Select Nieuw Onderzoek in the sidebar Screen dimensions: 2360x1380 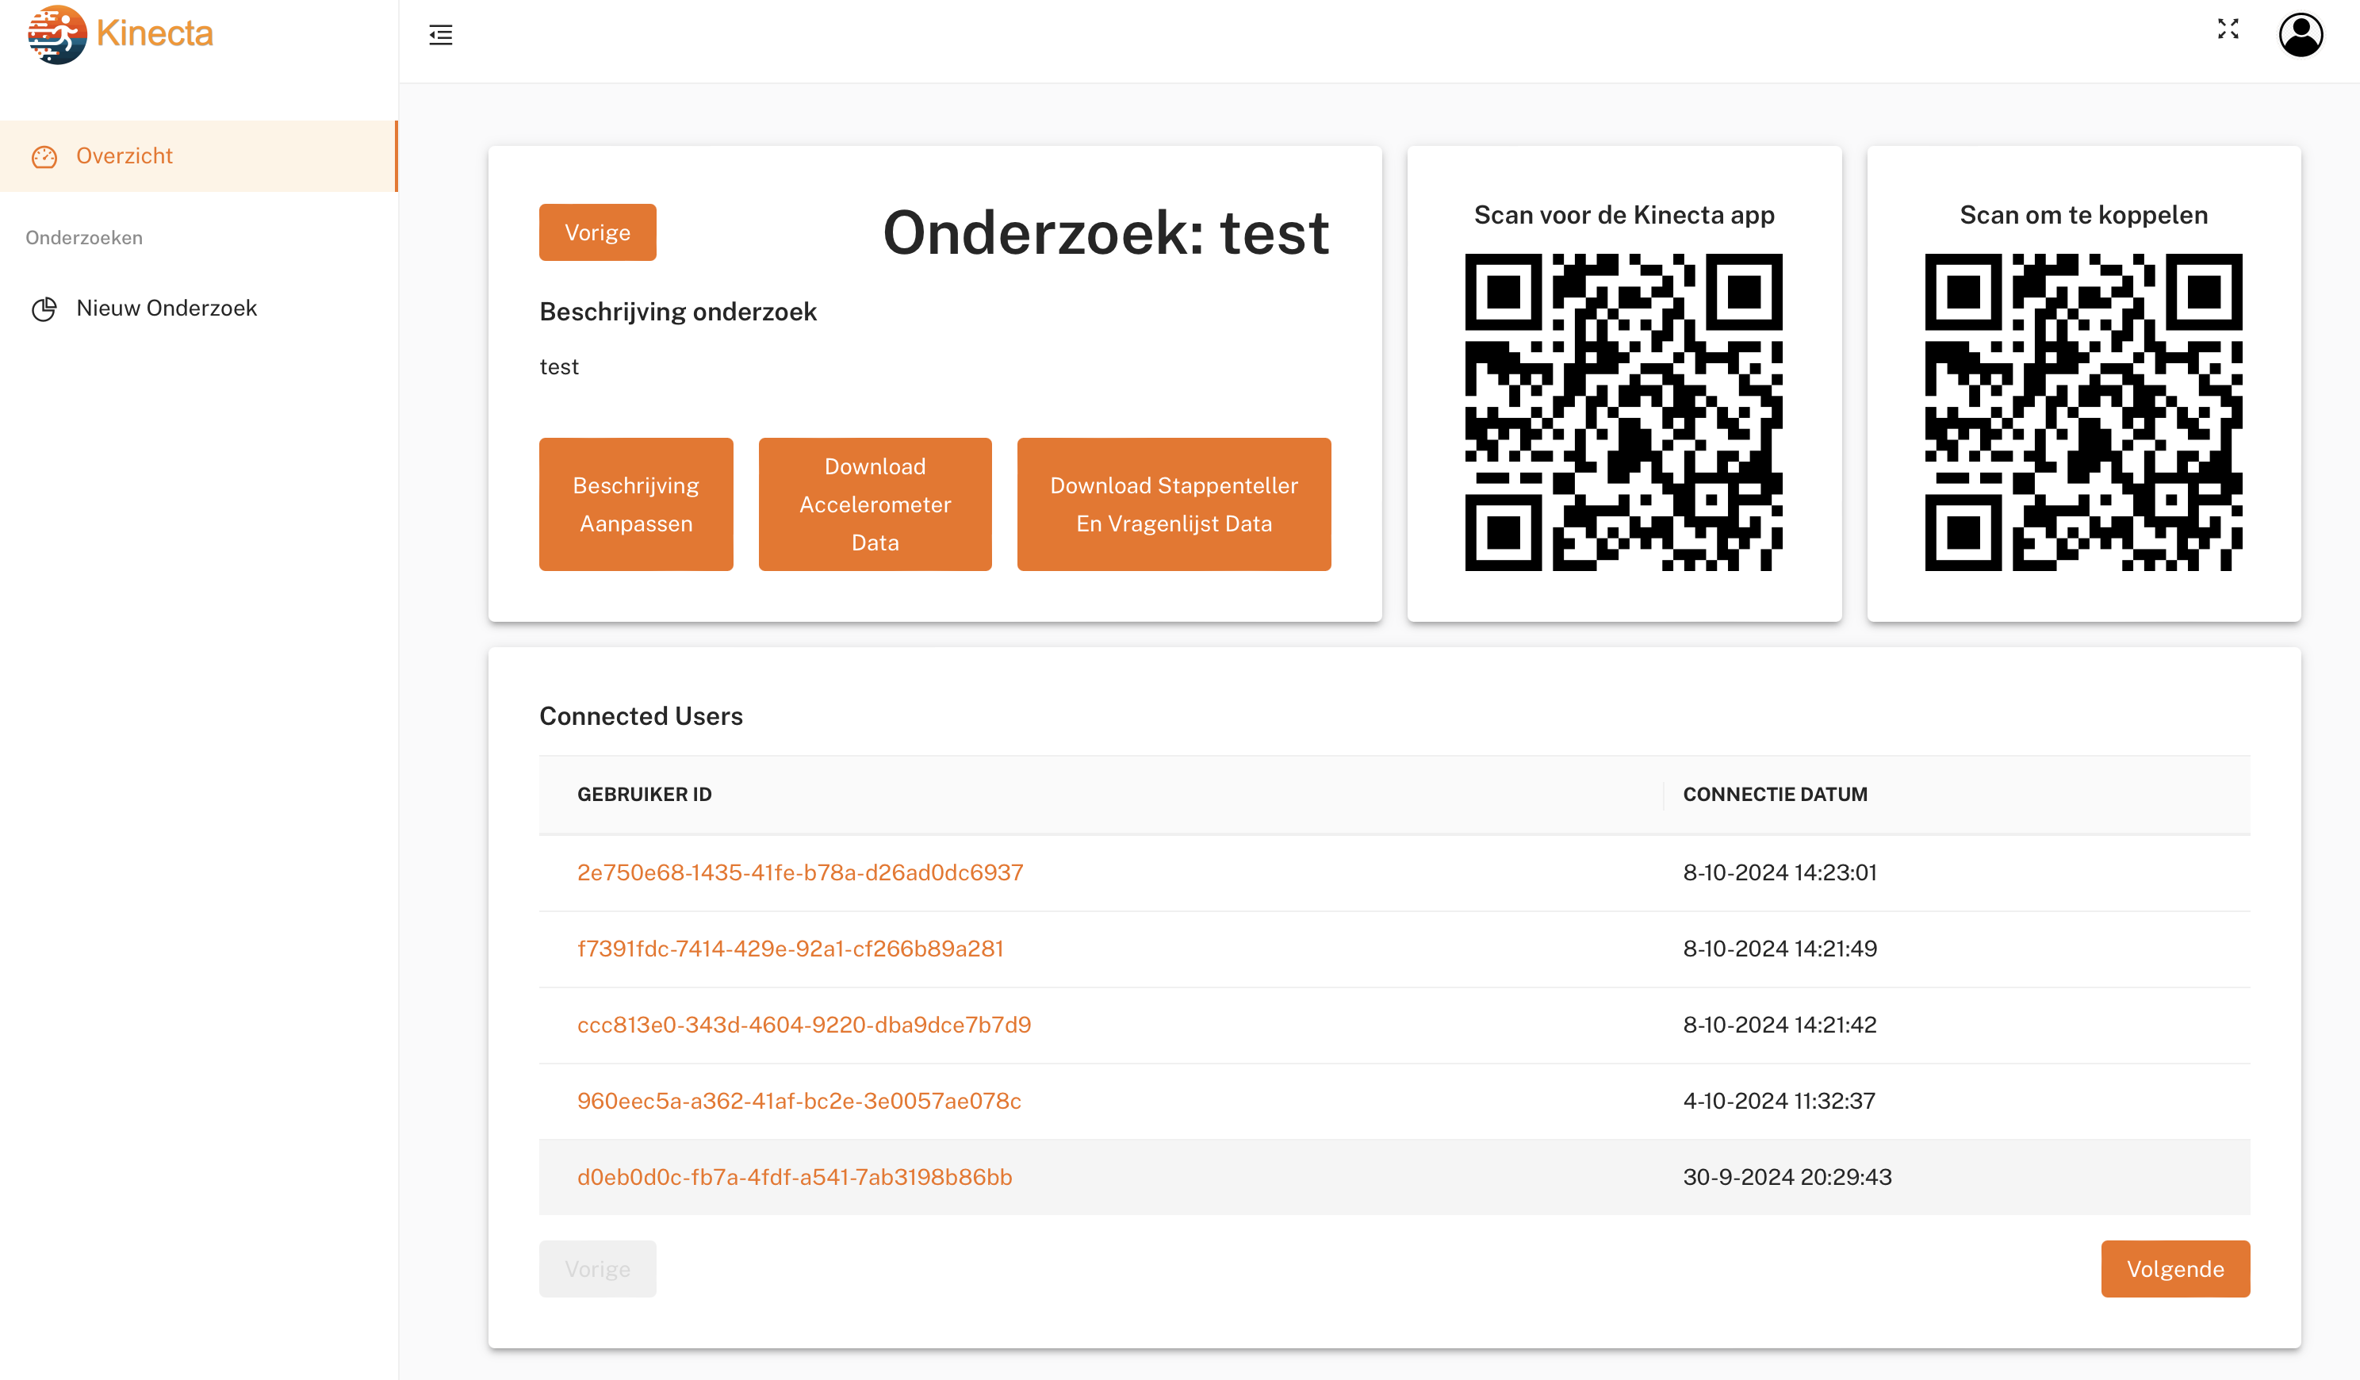[166, 309]
